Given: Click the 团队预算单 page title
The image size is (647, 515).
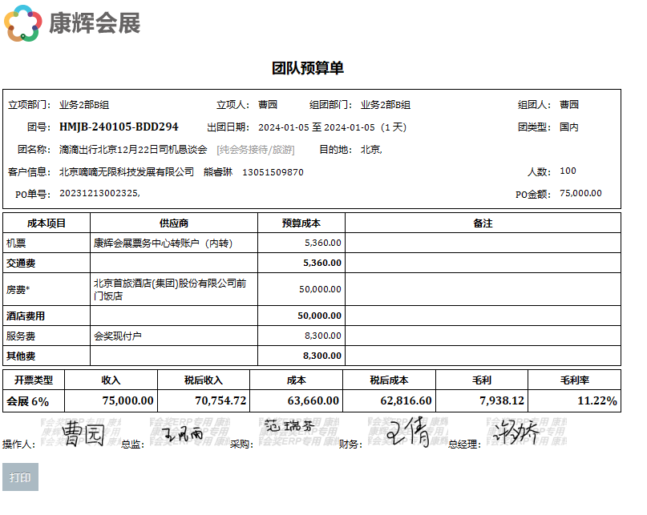Looking at the screenshot, I should tap(308, 68).
